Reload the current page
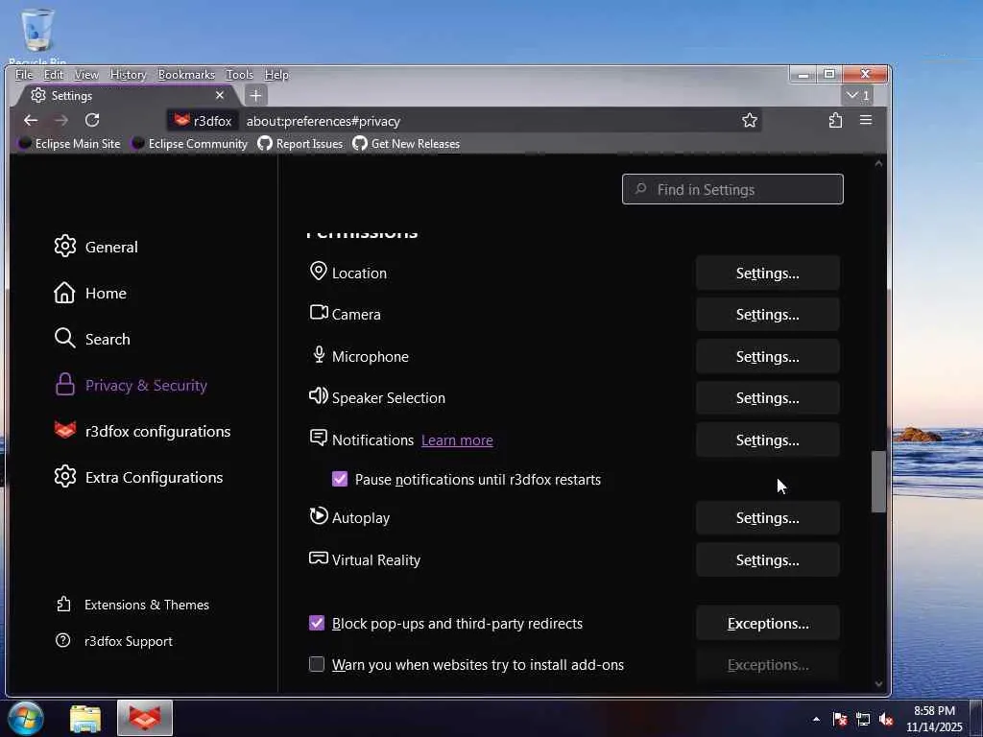Viewport: 983px width, 737px height. (92, 120)
